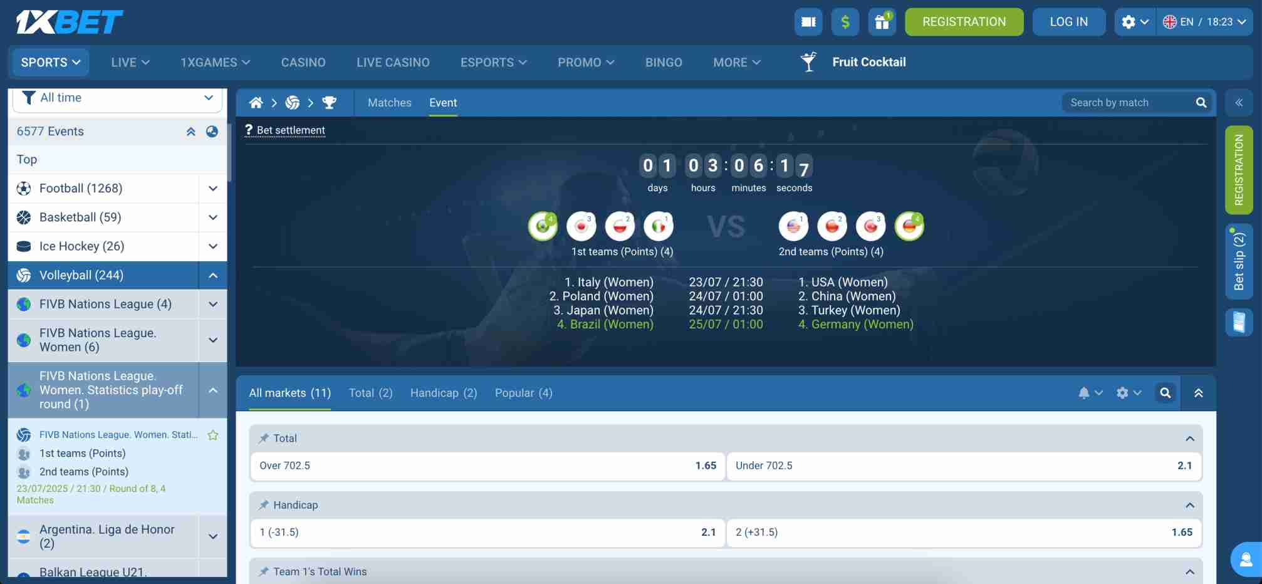
Task: Expand Argentina. Liga de Honor (2) chevron
Action: click(x=213, y=536)
